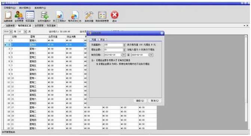The height and width of the screenshot is (136, 251).
Task: Click the 日期 column header
Action: (20, 37)
